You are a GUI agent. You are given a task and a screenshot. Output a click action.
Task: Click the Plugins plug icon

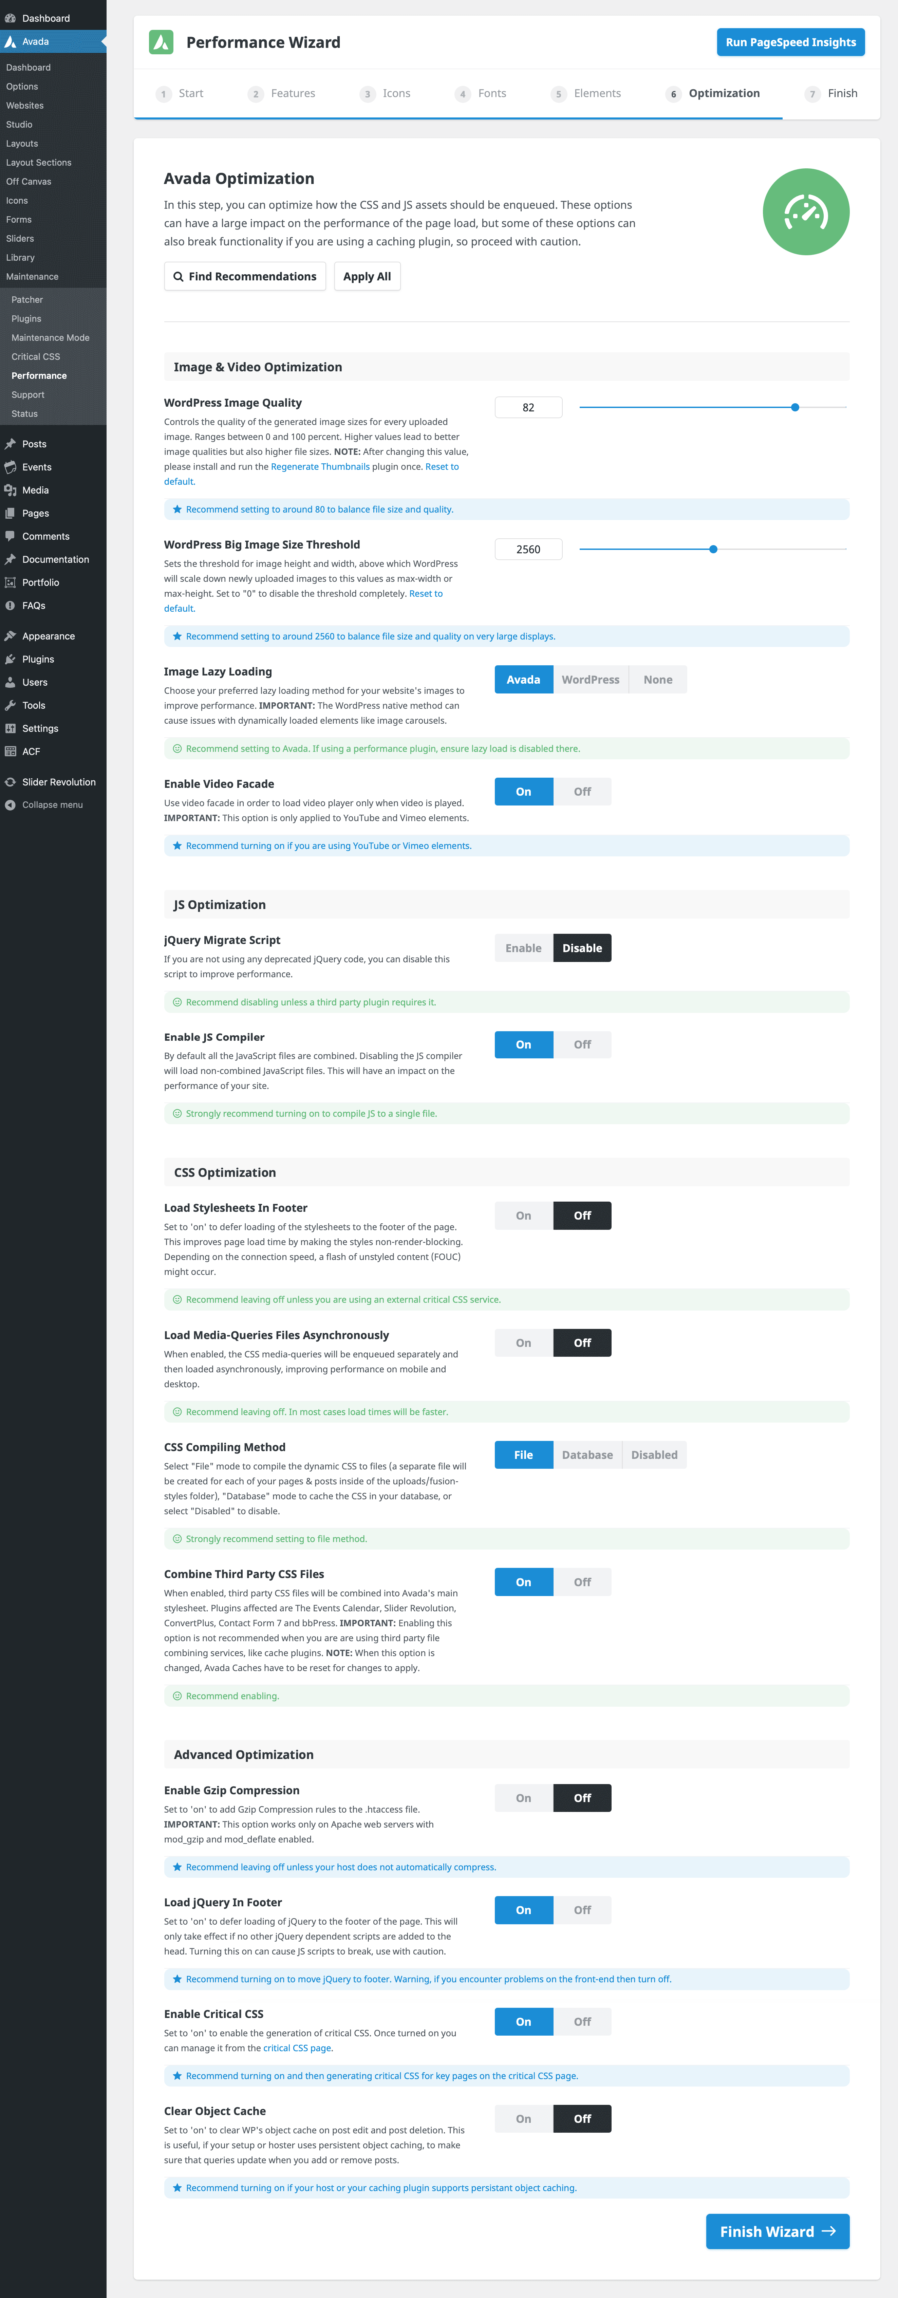tap(10, 659)
